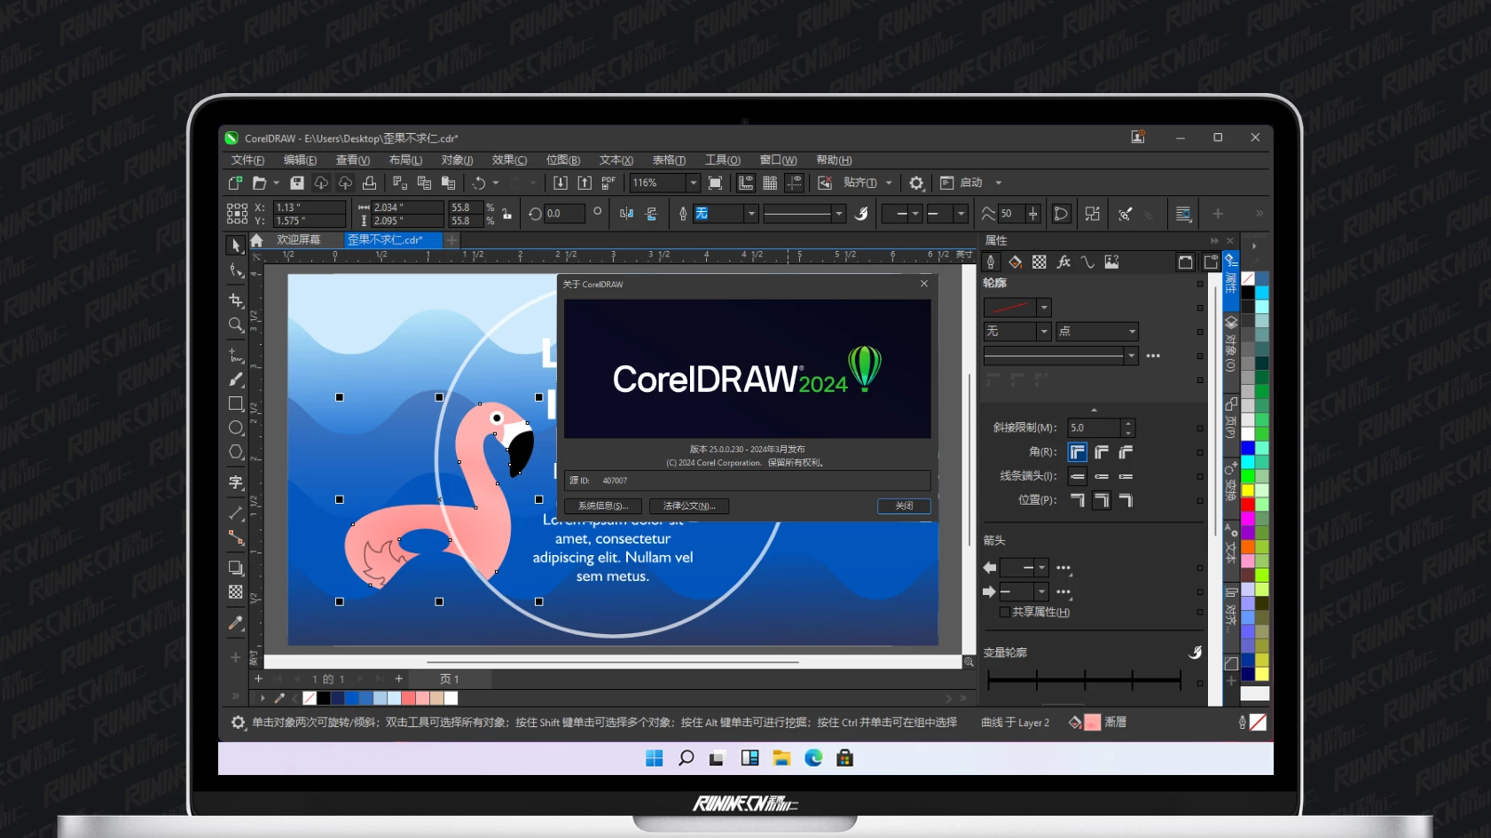Image resolution: width=1491 pixels, height=838 pixels.
Task: Open Options via the gear icon
Action: 916,183
